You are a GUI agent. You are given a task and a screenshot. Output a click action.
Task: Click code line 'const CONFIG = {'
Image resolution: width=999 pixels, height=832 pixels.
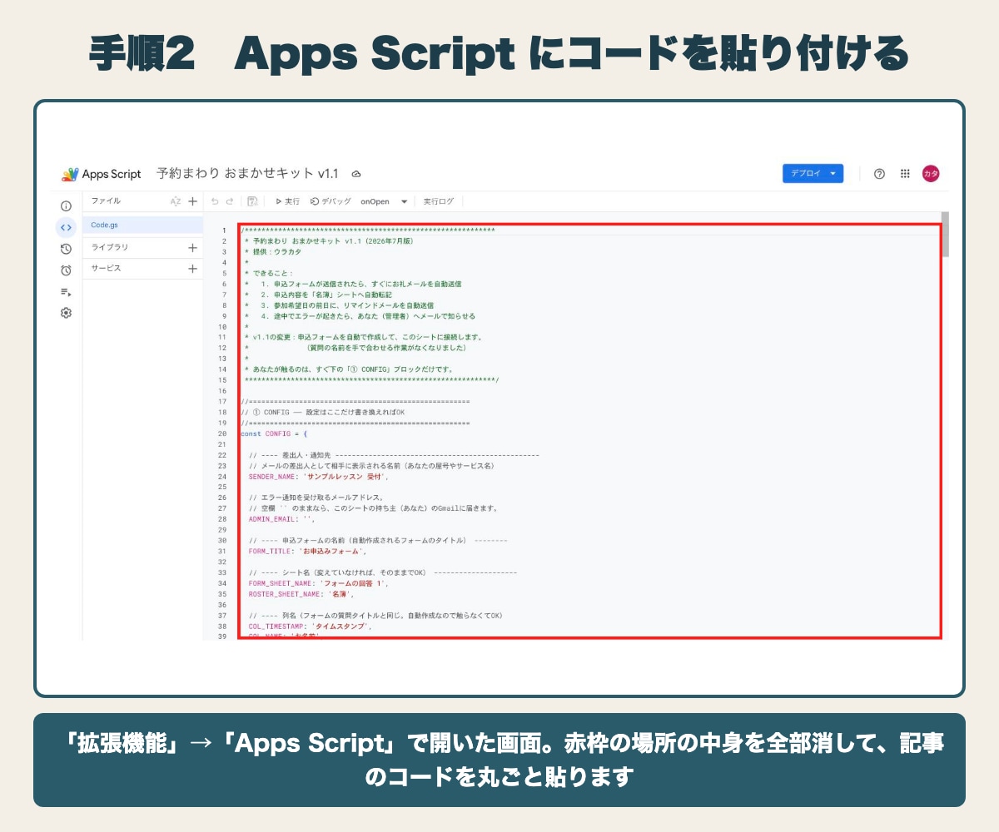[x=274, y=433]
